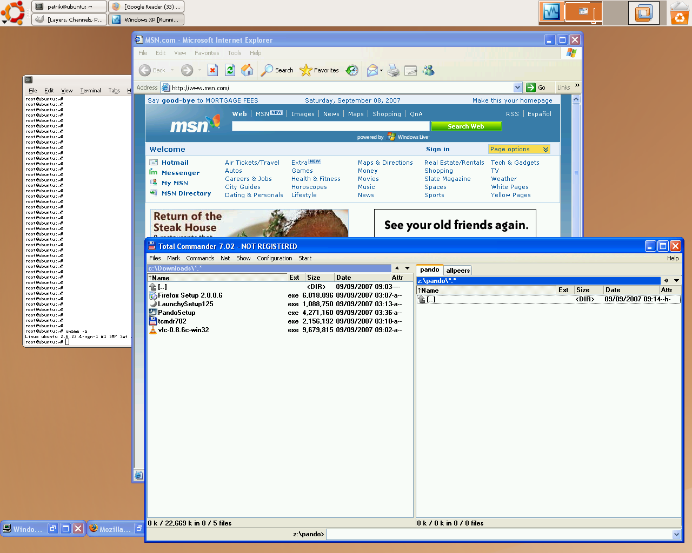Open right panel directory history dropdown

tap(676, 281)
